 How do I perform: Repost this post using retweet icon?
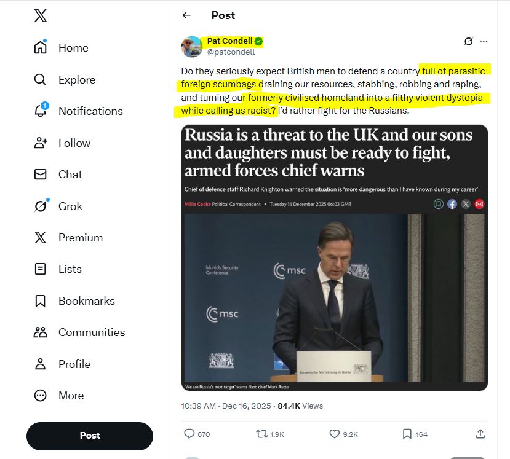coord(262,434)
